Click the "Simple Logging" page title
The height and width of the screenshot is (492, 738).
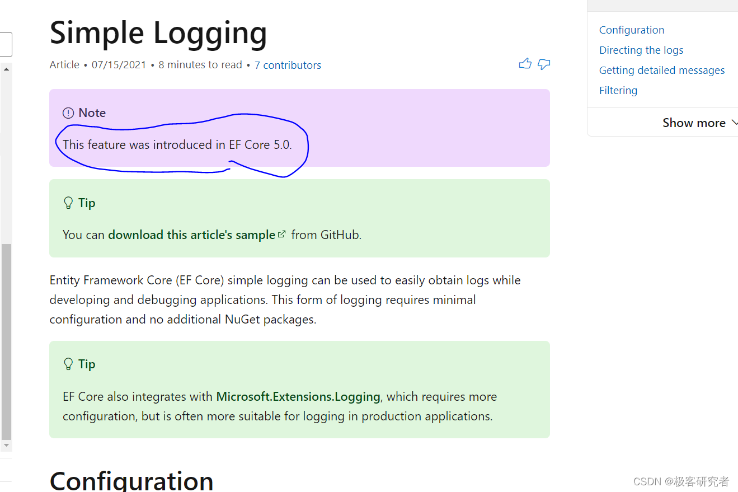(x=158, y=33)
